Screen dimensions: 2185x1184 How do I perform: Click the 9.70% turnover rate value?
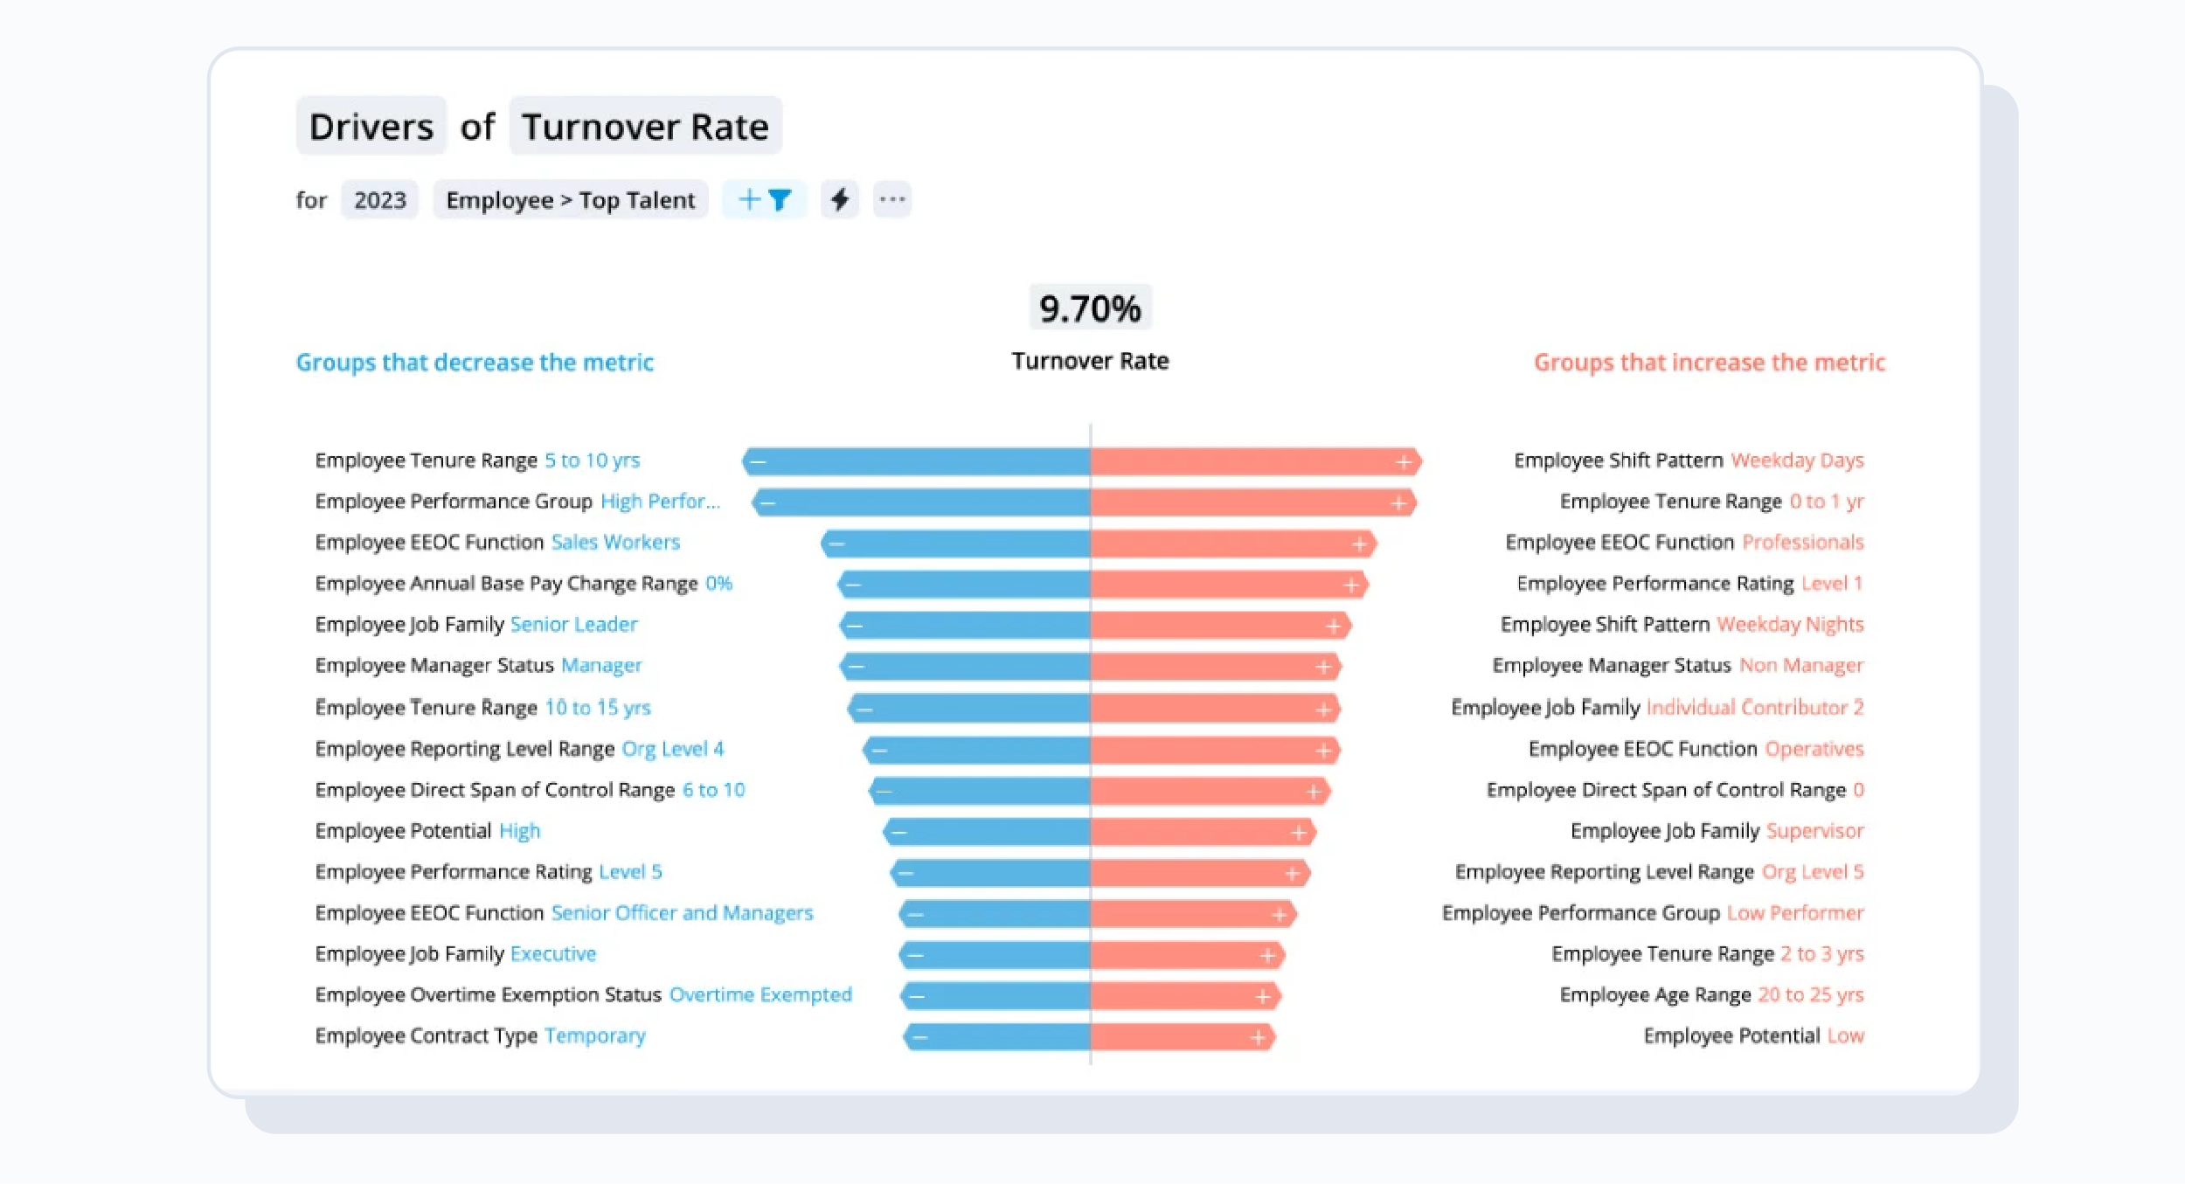[x=1090, y=308]
